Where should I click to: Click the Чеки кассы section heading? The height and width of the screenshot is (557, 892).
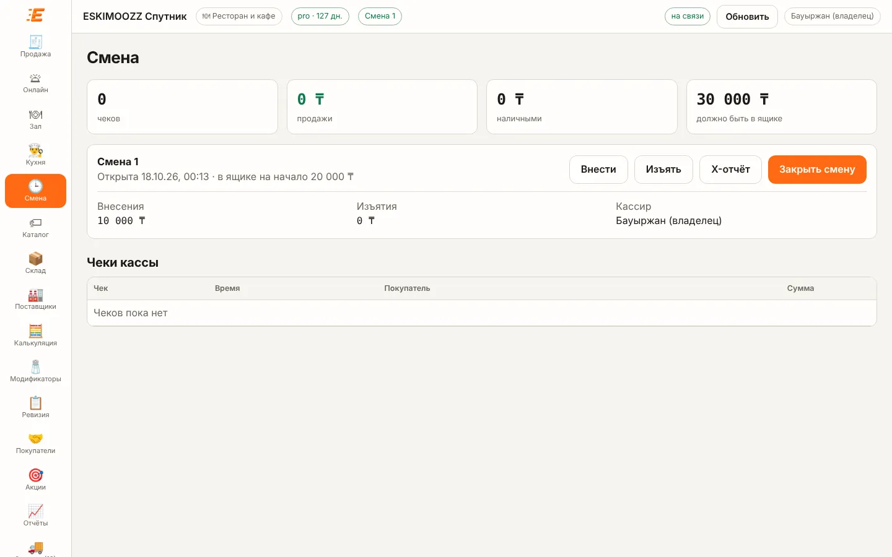pos(123,262)
